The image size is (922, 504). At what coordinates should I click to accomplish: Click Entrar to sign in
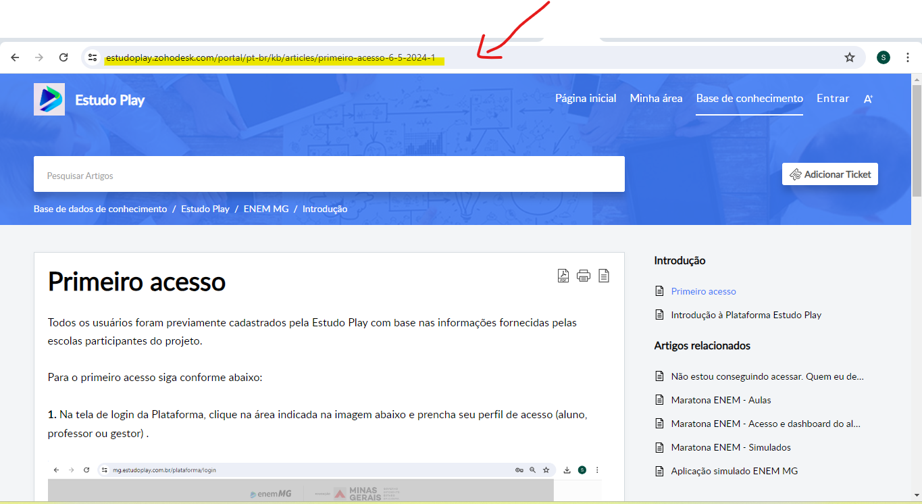click(x=833, y=99)
